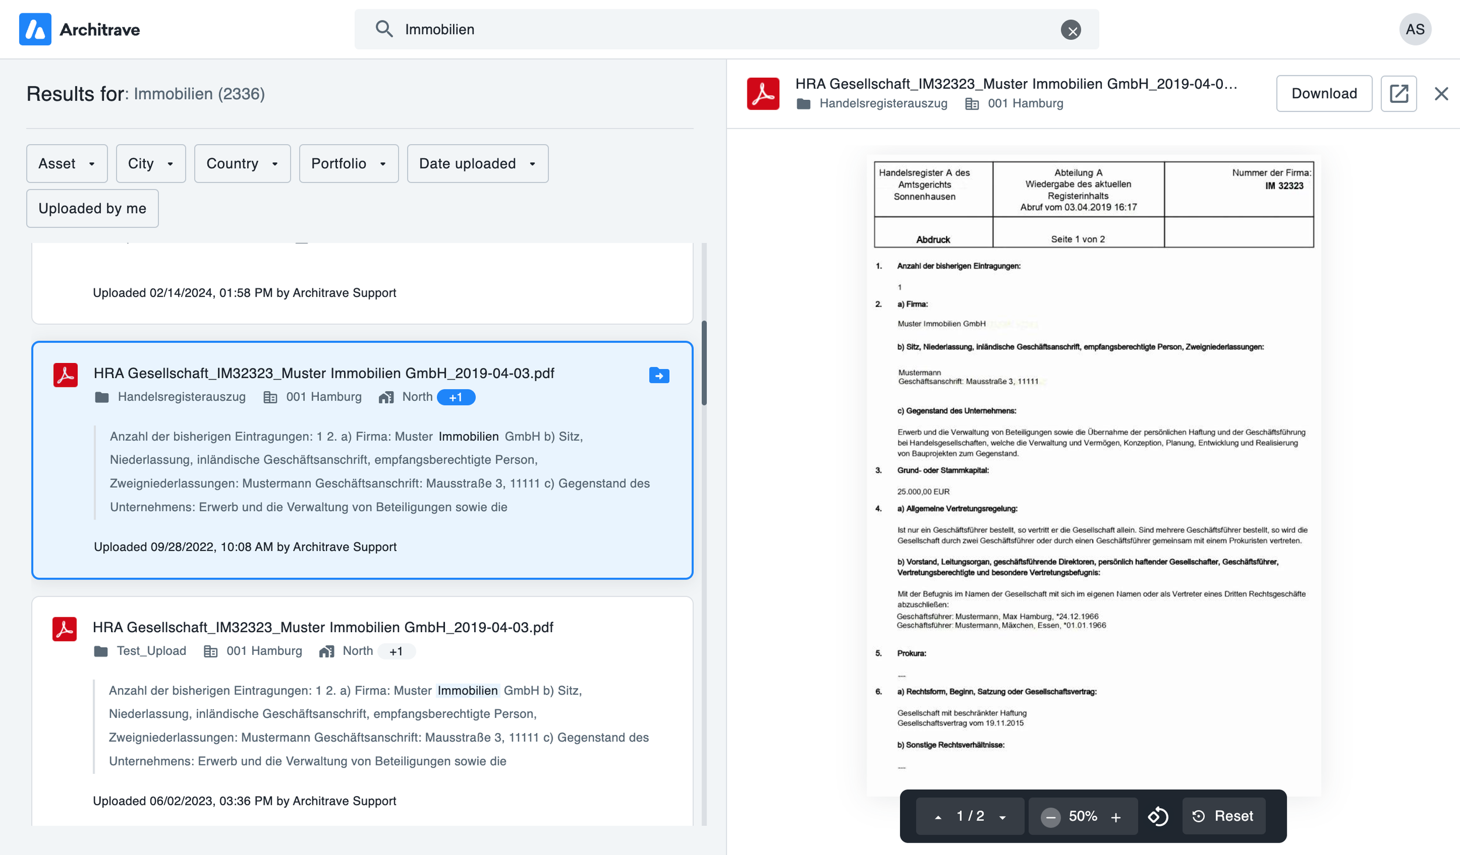Toggle the Uploaded by me filter
The width and height of the screenshot is (1460, 855).
tap(92, 208)
